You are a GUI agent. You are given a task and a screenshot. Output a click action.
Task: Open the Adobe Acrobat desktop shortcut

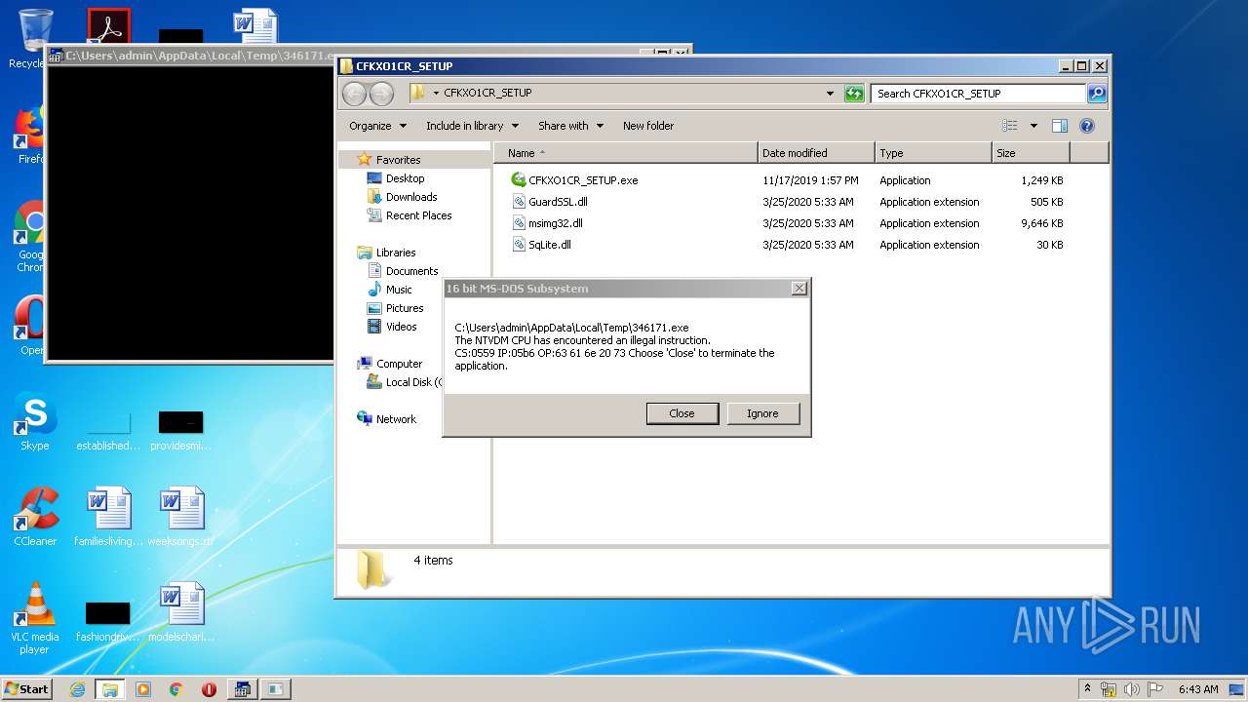[x=108, y=26]
